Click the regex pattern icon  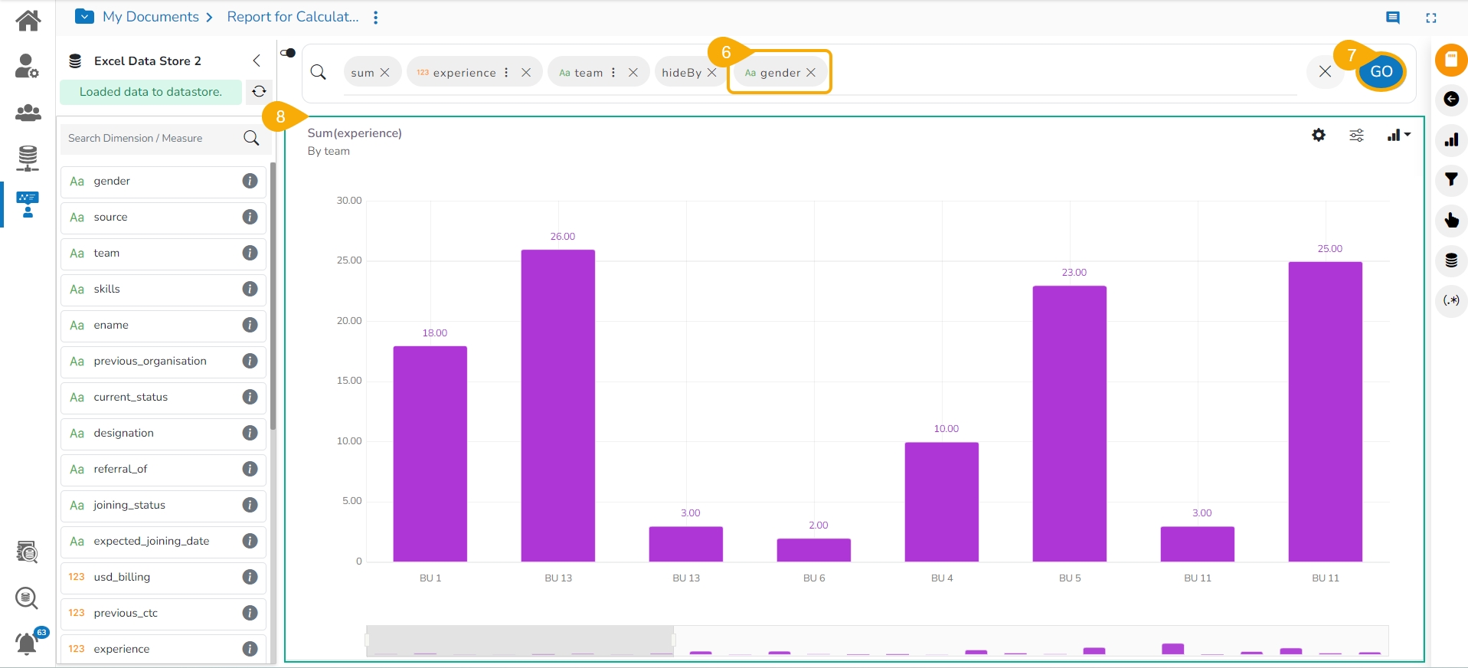click(1450, 300)
